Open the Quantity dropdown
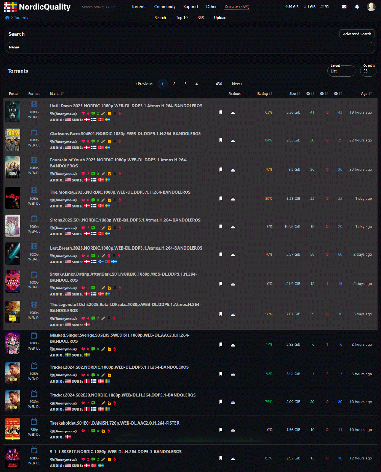This screenshot has width=381, height=472. pos(368,71)
